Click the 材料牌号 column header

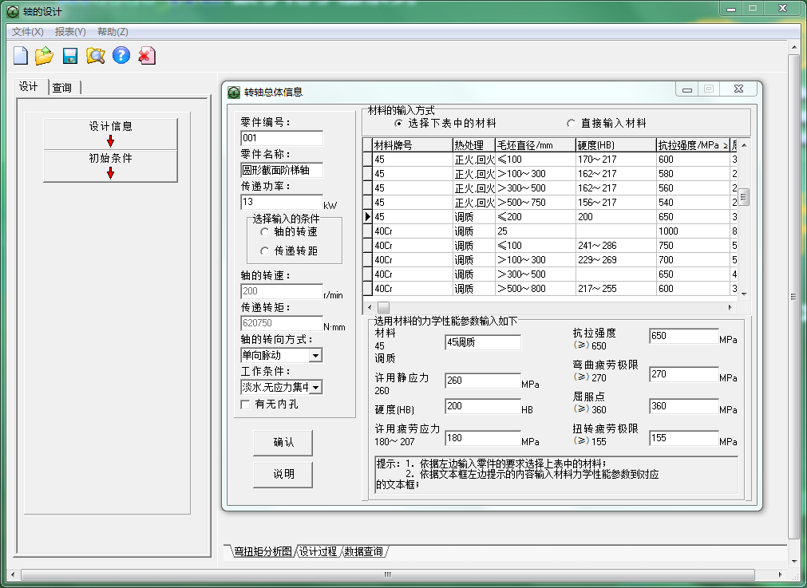tap(412, 145)
